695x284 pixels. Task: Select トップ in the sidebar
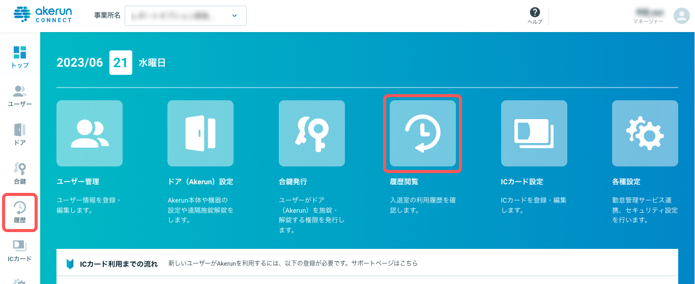[x=20, y=57]
